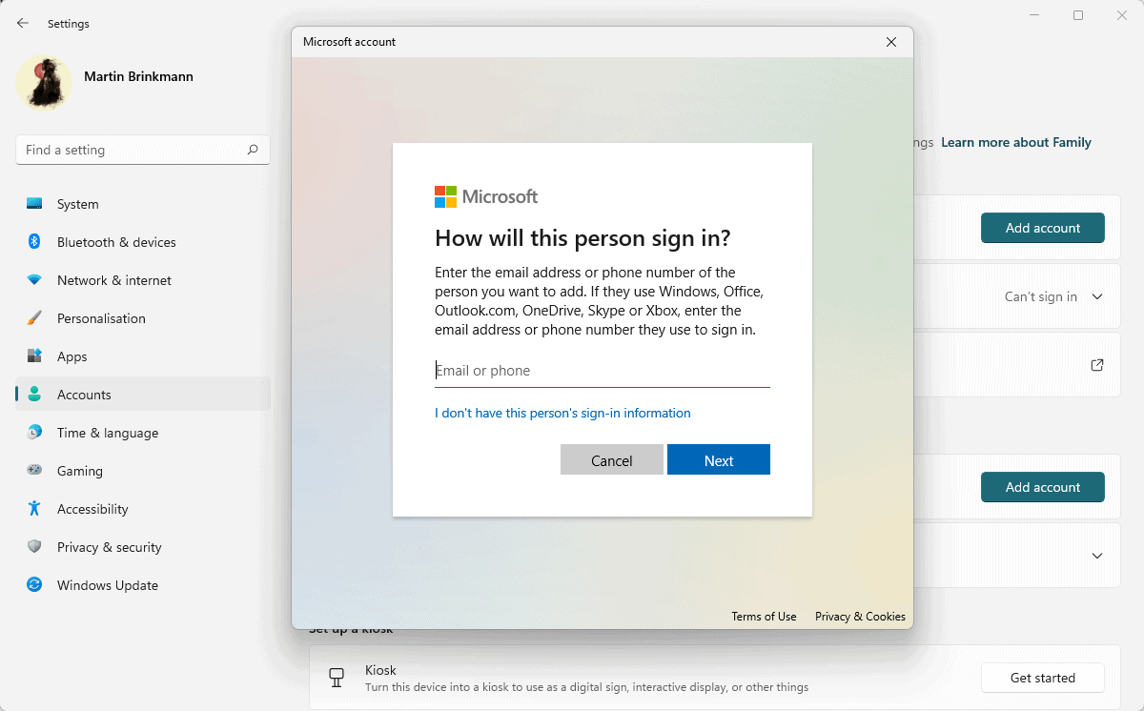
Task: Click the Kiosk monitor icon
Action: (x=336, y=676)
